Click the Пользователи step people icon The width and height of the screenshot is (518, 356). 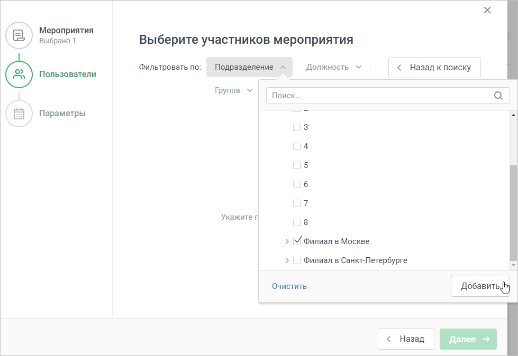point(19,74)
